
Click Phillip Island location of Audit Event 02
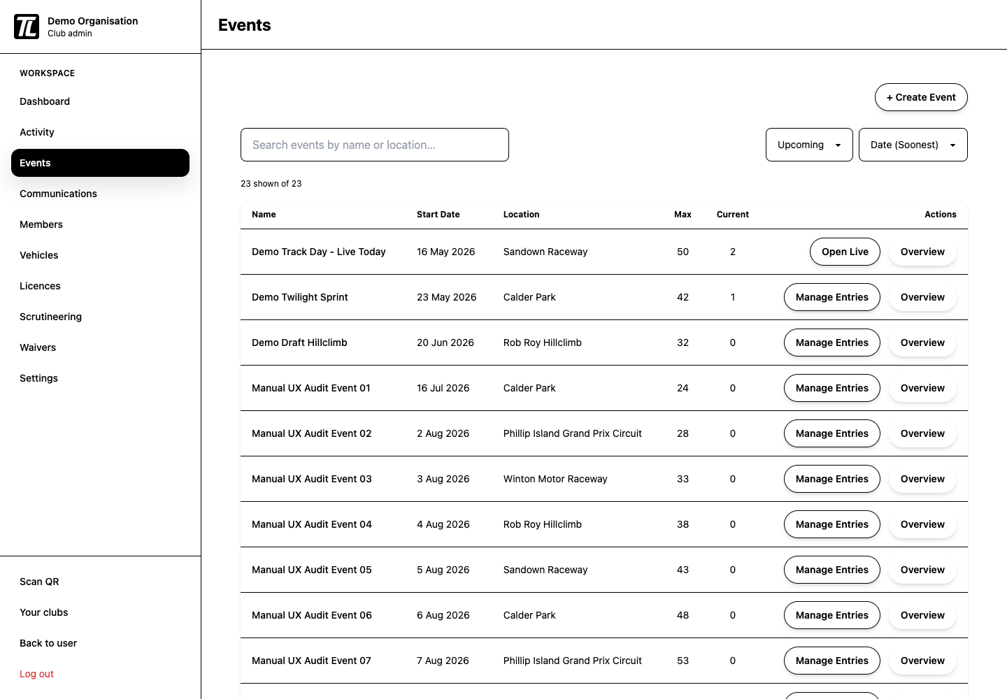(573, 433)
